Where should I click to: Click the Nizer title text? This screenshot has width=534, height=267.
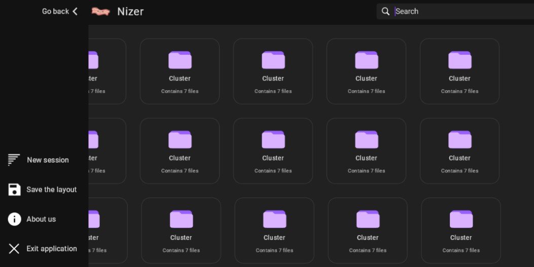[x=130, y=11]
